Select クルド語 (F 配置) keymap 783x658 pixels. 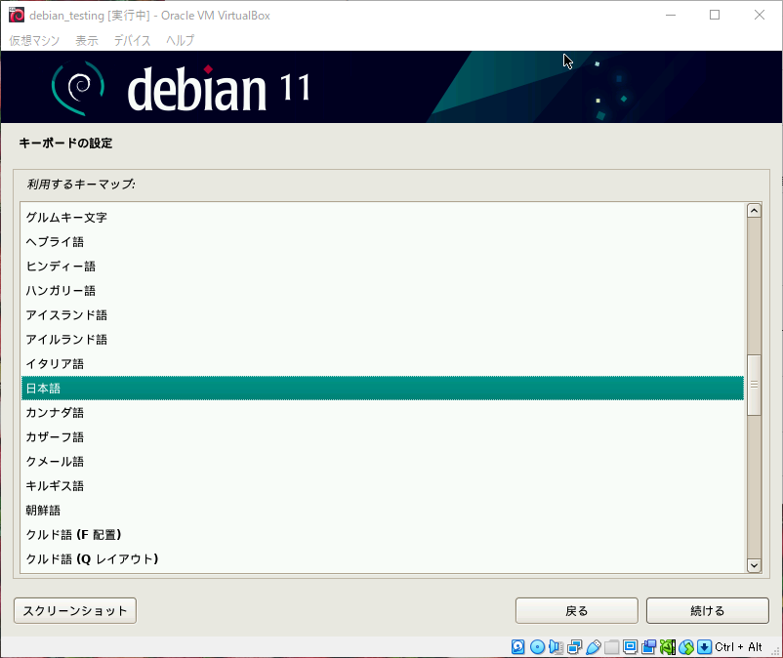(x=383, y=535)
